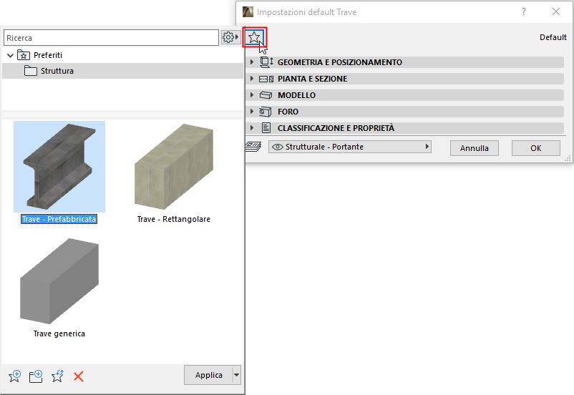Click the Annulla button
Image resolution: width=574 pixels, height=395 pixels.
[474, 148]
